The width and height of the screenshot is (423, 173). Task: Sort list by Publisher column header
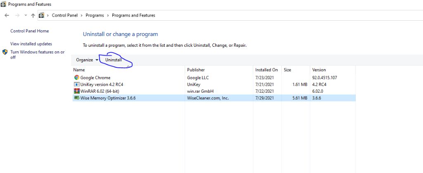tap(196, 70)
